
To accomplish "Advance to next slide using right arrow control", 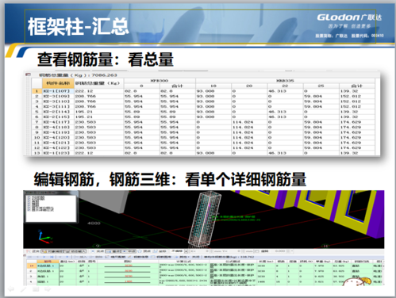I will click(48, 289).
